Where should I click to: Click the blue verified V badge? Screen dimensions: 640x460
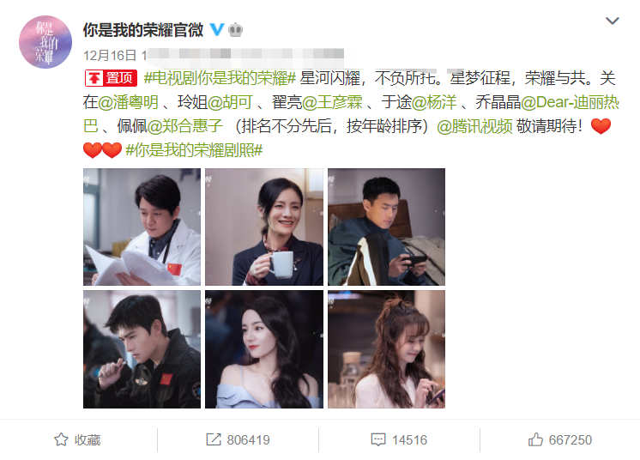click(x=217, y=29)
